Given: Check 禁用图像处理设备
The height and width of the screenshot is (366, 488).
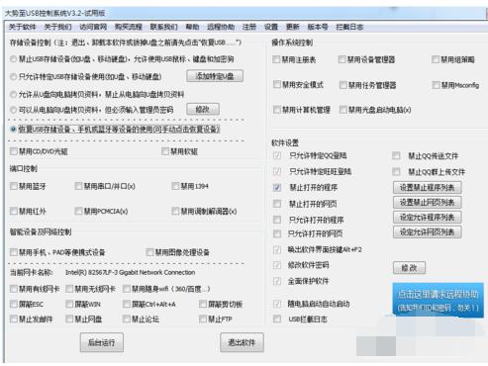Looking at the screenshot, I should pos(149,252).
